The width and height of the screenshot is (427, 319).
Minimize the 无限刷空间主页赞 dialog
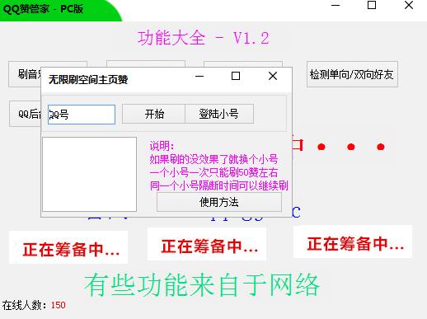(199, 76)
